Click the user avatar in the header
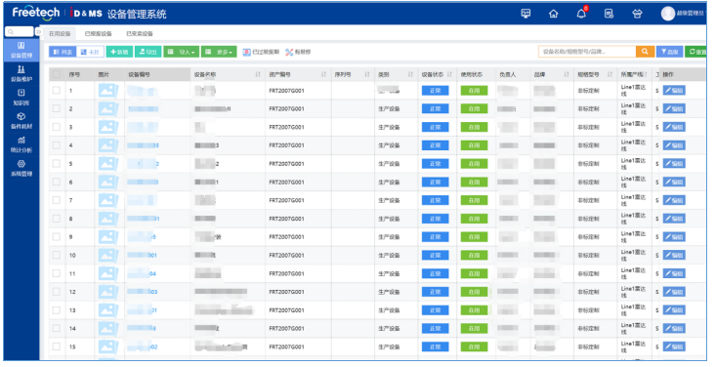 [x=667, y=14]
